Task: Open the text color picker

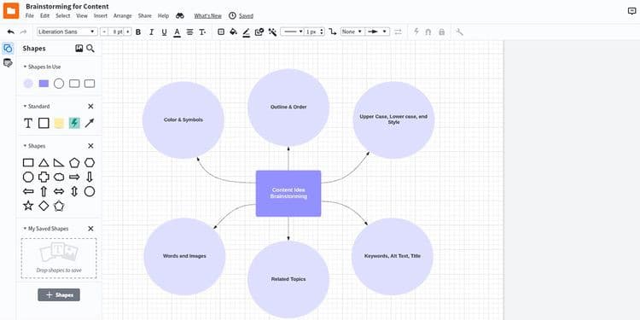Action: coord(177,32)
